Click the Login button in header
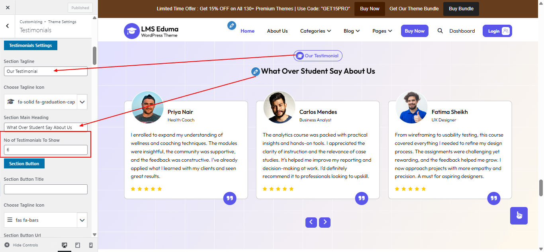The height and width of the screenshot is (252, 544). point(497,31)
